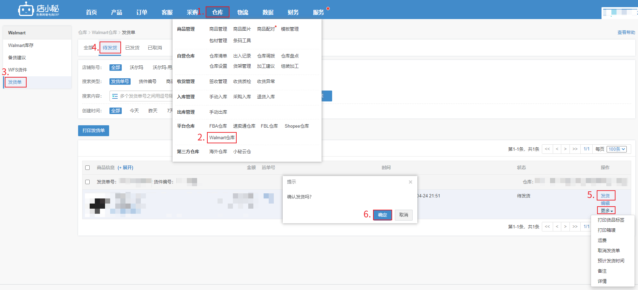This screenshot has width=638, height=290.
Task: Check the 发货单号 row checkbox
Action: 88,182
